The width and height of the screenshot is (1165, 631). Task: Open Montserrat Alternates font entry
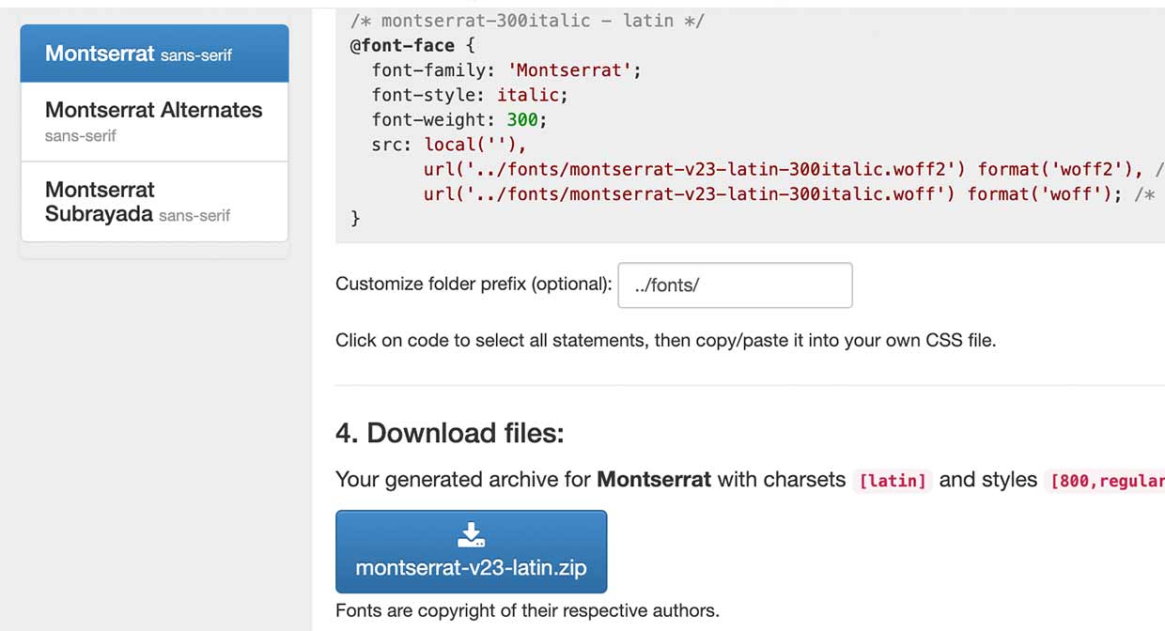click(x=154, y=122)
